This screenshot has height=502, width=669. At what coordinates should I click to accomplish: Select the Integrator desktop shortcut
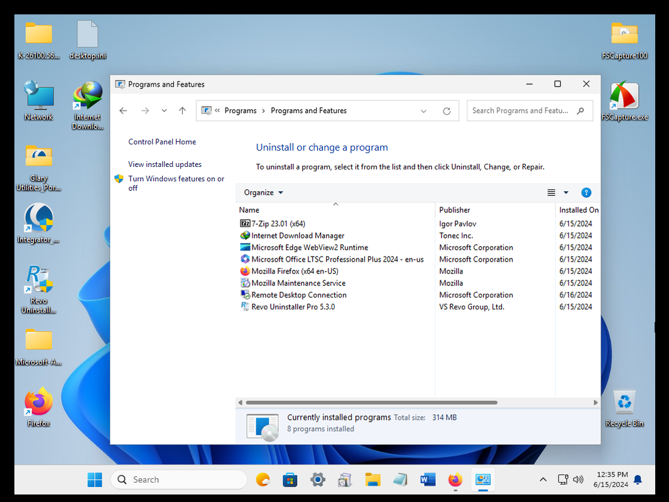(38, 223)
